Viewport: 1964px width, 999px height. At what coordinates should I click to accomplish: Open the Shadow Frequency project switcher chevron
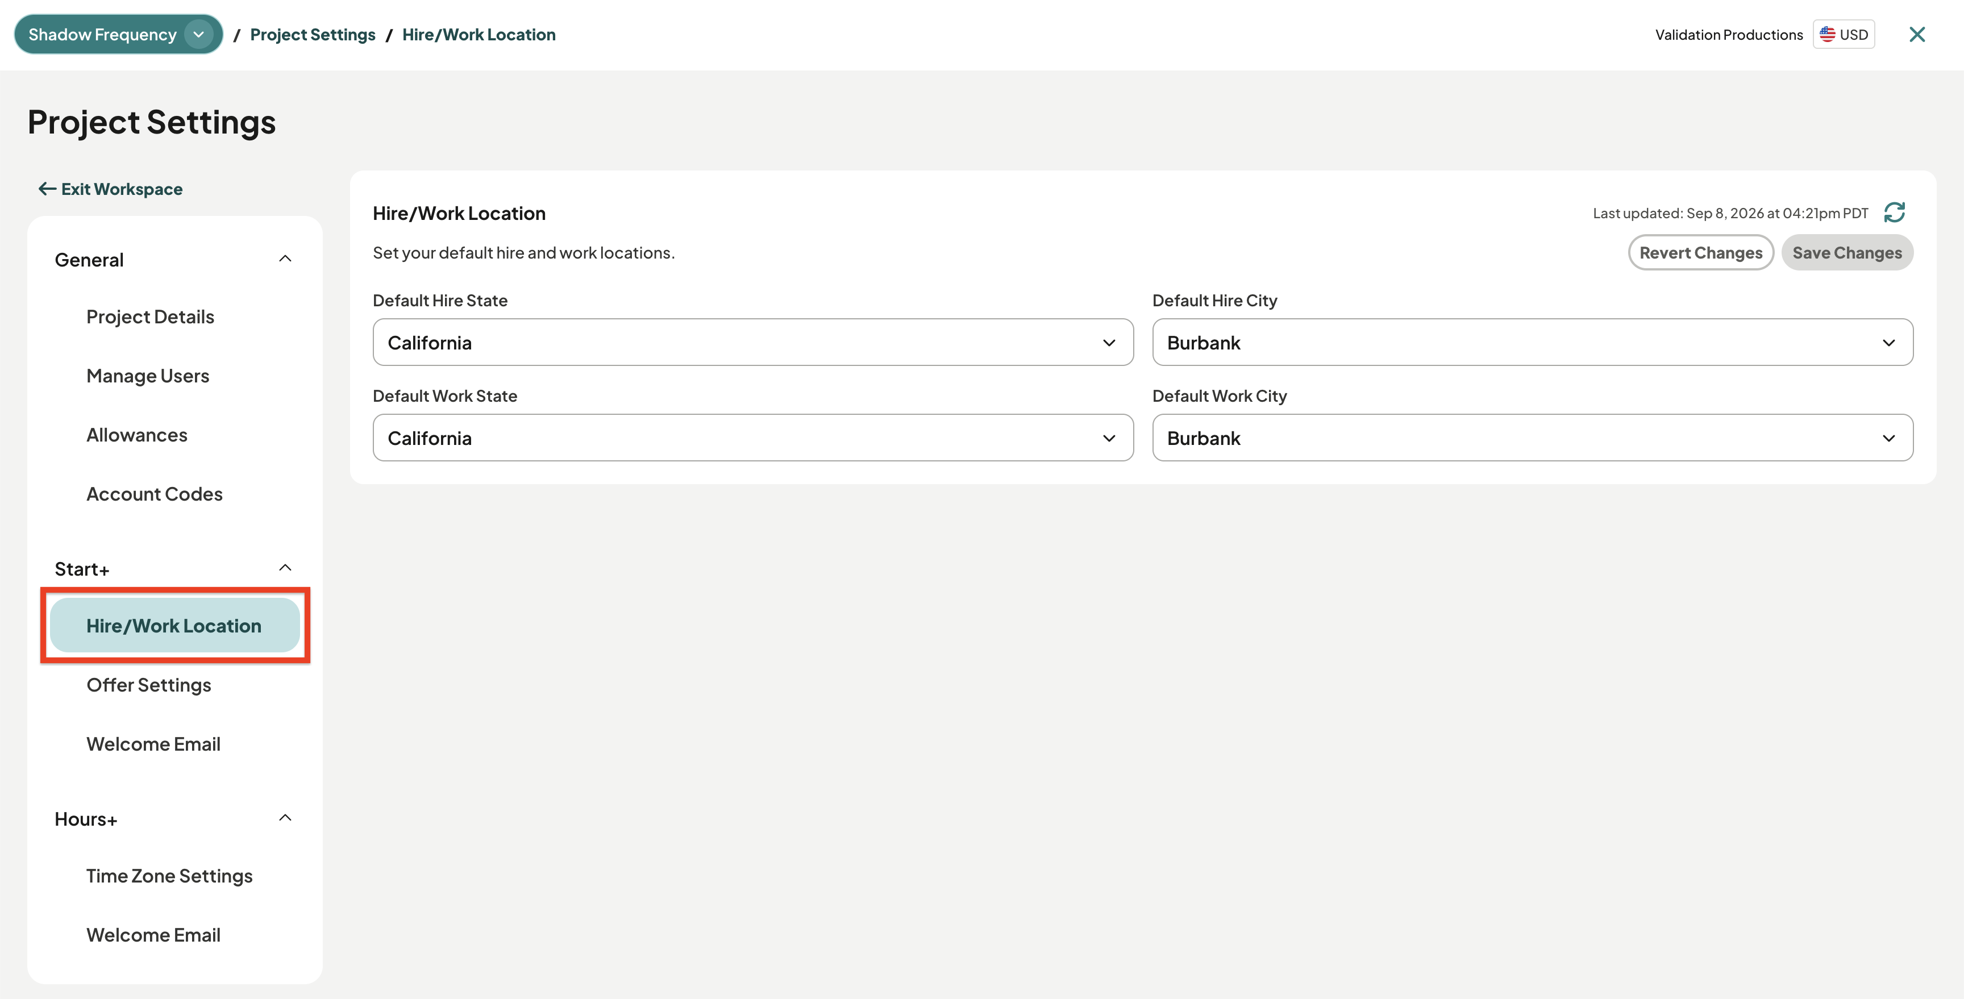[199, 34]
